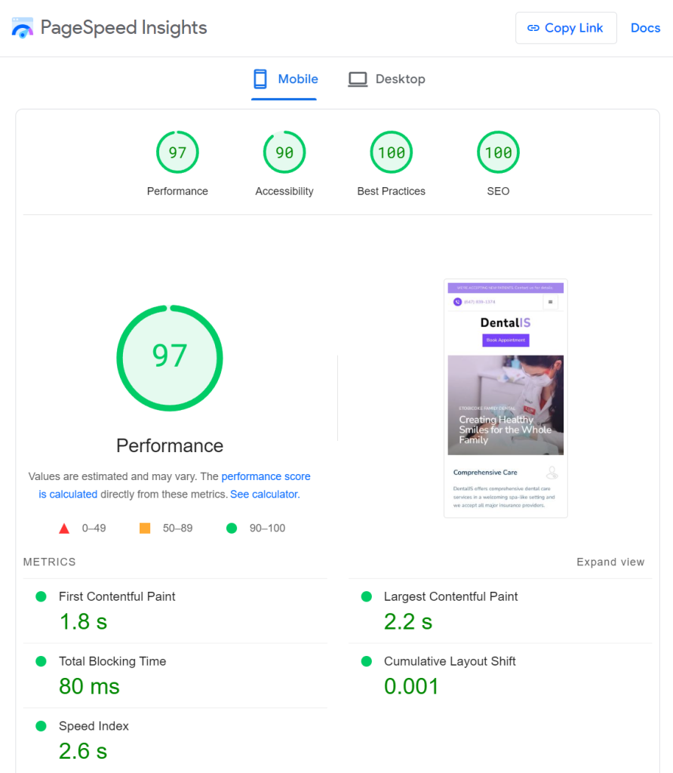Click the large Performance 97 circle gauge
The image size is (673, 773).
point(170,358)
